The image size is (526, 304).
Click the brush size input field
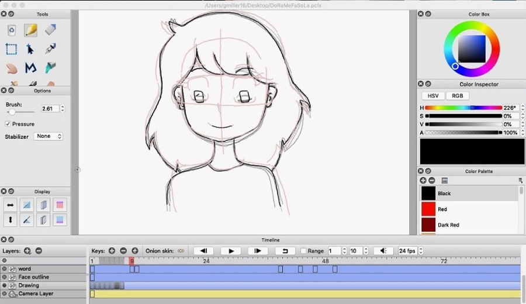coord(49,109)
